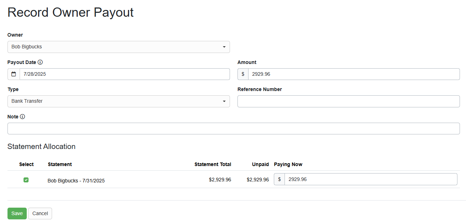The height and width of the screenshot is (224, 466).
Task: Click the Select column header
Action: click(26, 164)
